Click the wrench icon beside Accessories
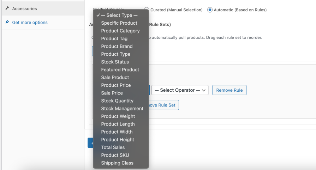The height and width of the screenshot is (170, 316). pos(7,8)
